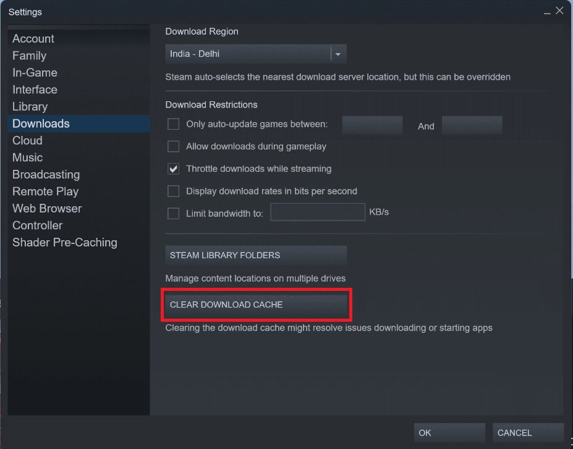Viewport: 573px width, 449px height.
Task: Click the download region dropdown arrow
Action: point(338,54)
